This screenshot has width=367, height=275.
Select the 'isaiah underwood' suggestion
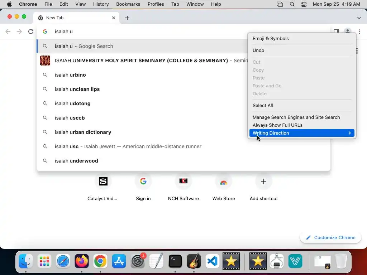point(183,161)
